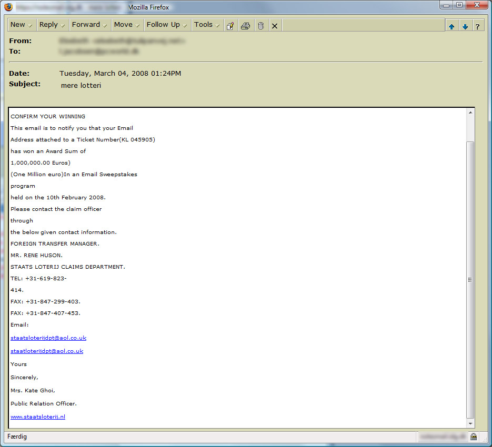Click the edit message pencil icon
Image resolution: width=492 pixels, height=447 pixels.
[x=230, y=25]
